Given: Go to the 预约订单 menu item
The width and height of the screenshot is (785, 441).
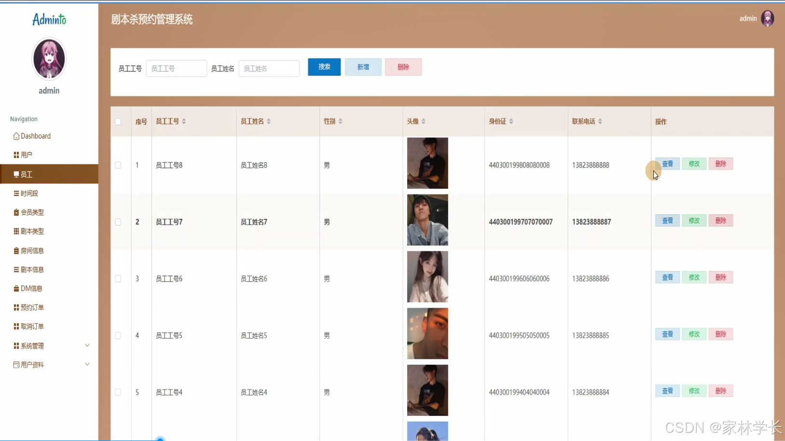Looking at the screenshot, I should 49,307.
